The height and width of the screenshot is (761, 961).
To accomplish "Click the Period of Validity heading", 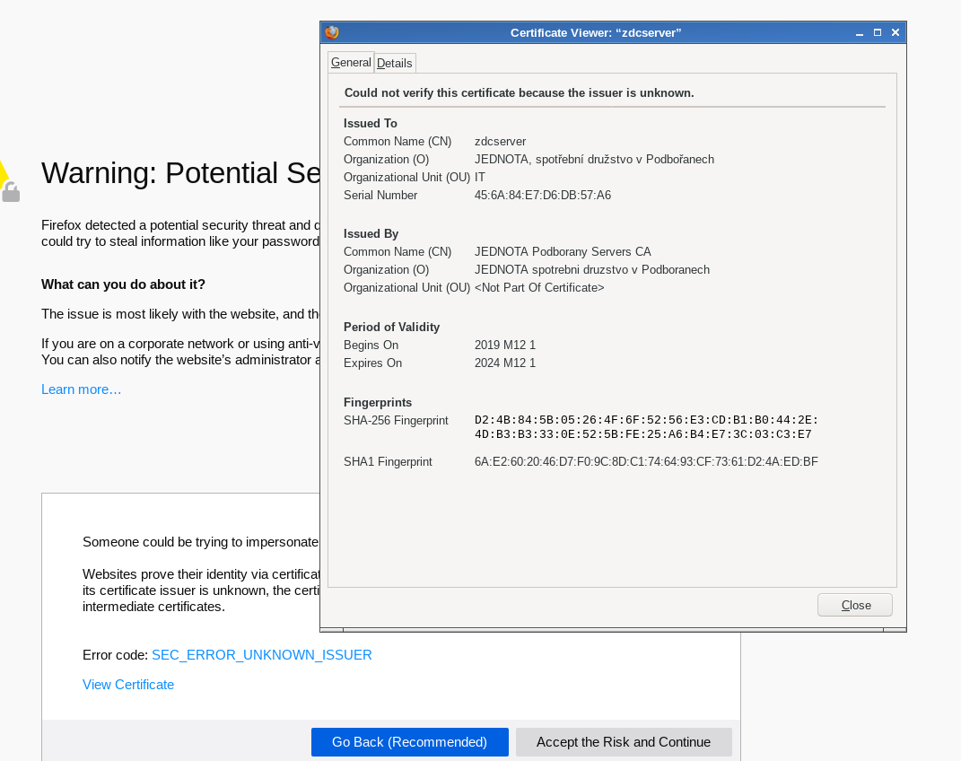I will click(x=391, y=328).
